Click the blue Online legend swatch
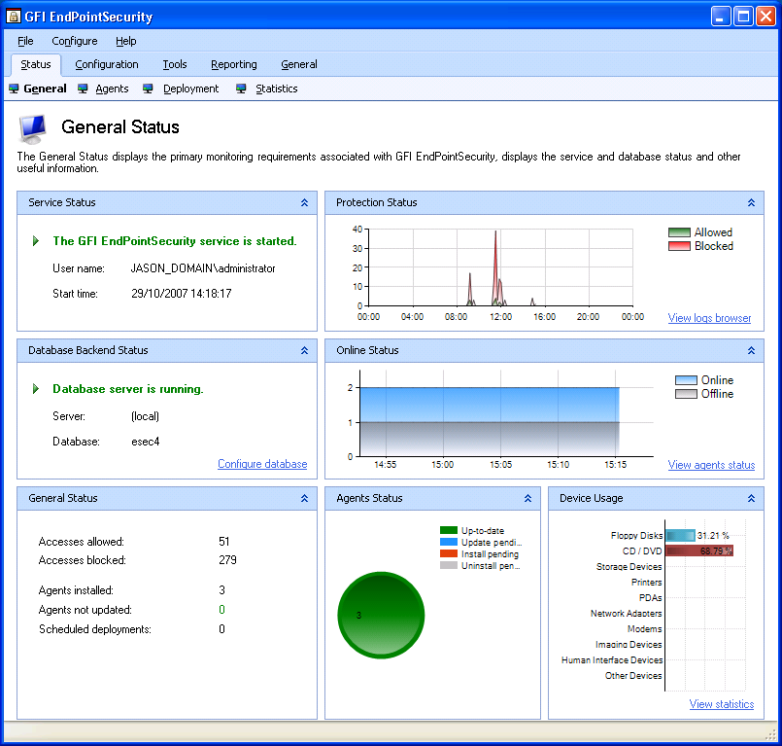This screenshot has height=746, width=782. click(x=686, y=380)
